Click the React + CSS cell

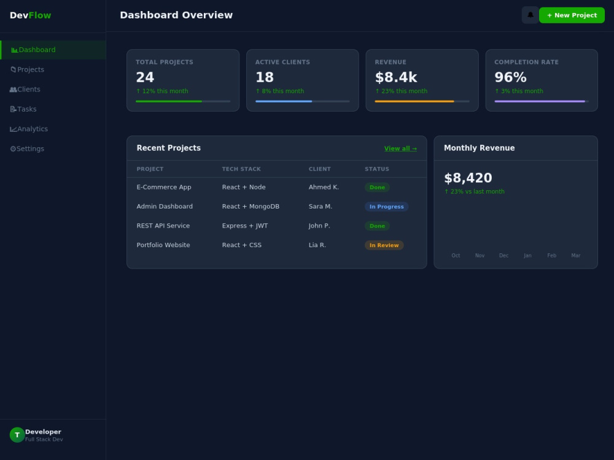click(241, 245)
